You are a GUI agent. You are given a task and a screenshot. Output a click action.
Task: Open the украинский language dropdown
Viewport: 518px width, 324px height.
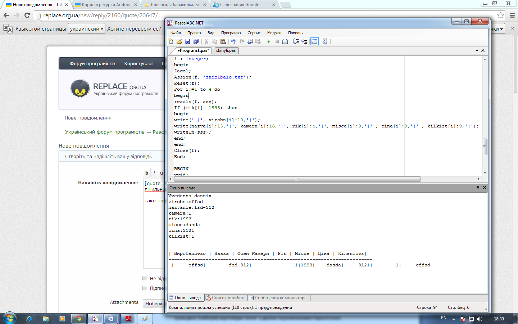tap(87, 29)
